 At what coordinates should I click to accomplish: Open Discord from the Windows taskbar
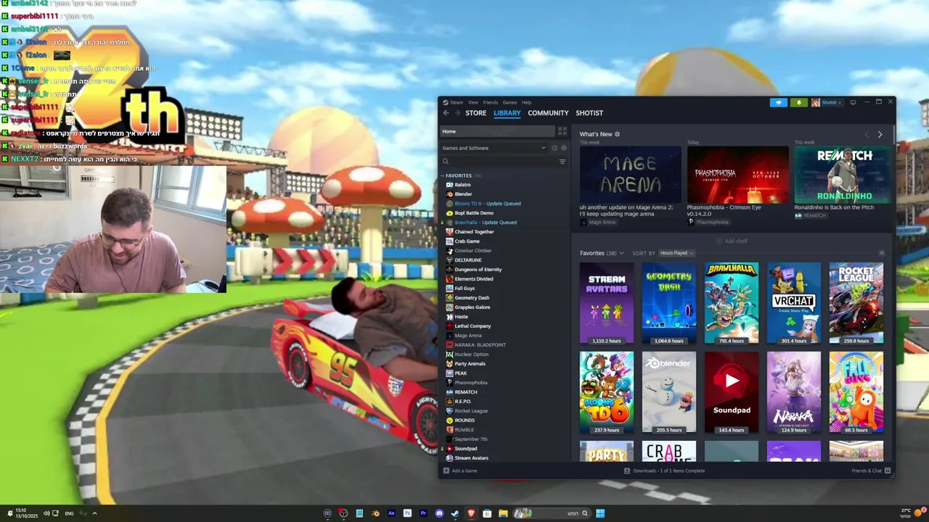pos(439,513)
